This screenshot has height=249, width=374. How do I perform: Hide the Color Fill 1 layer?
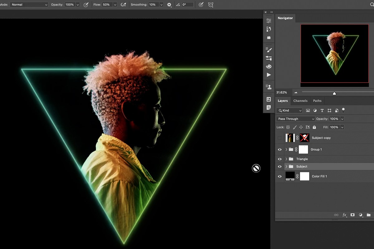[x=280, y=176]
